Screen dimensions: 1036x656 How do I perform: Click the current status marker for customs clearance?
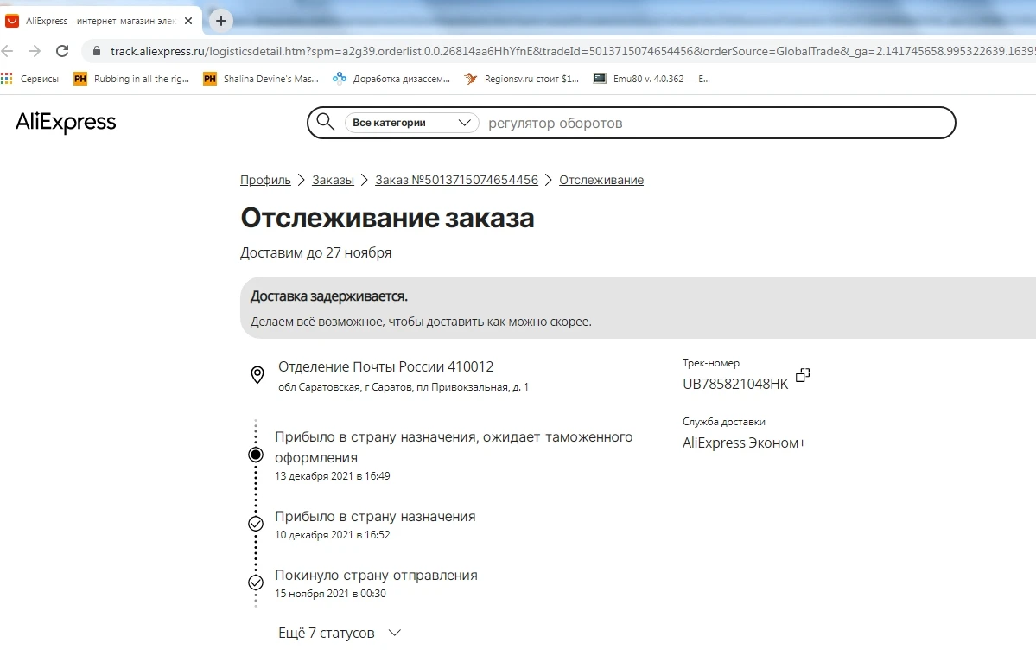pyautogui.click(x=256, y=455)
